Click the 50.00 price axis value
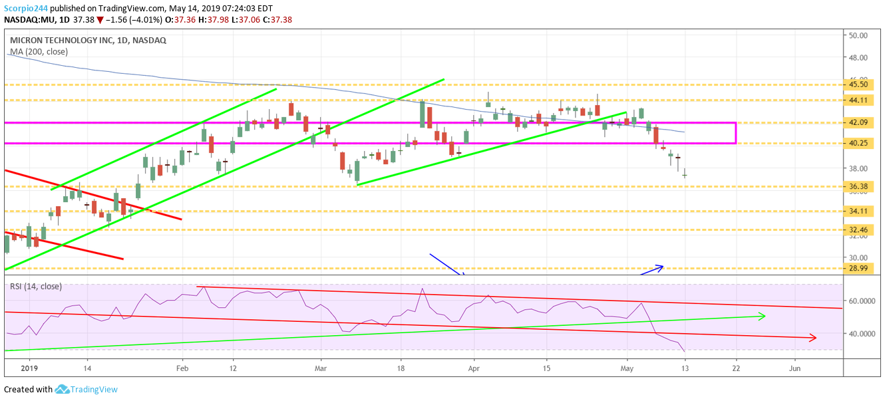This screenshot has width=885, height=401. point(858,35)
